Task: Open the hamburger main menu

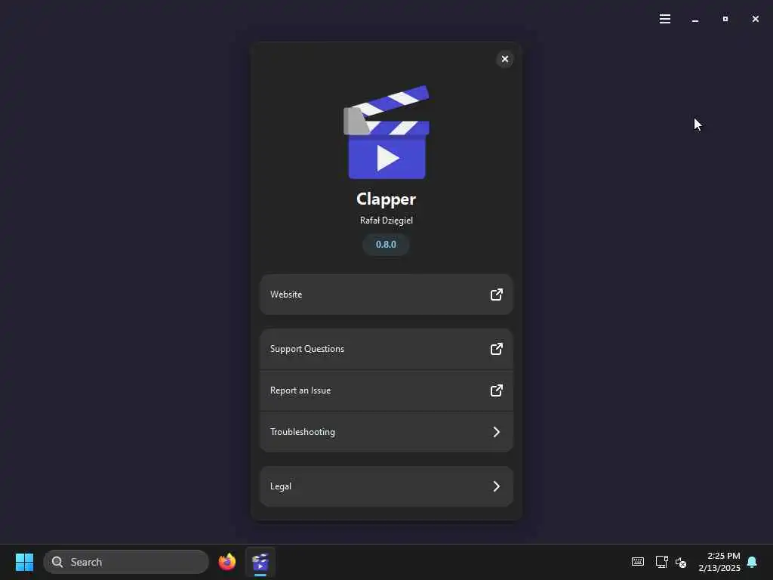Action: (x=665, y=19)
